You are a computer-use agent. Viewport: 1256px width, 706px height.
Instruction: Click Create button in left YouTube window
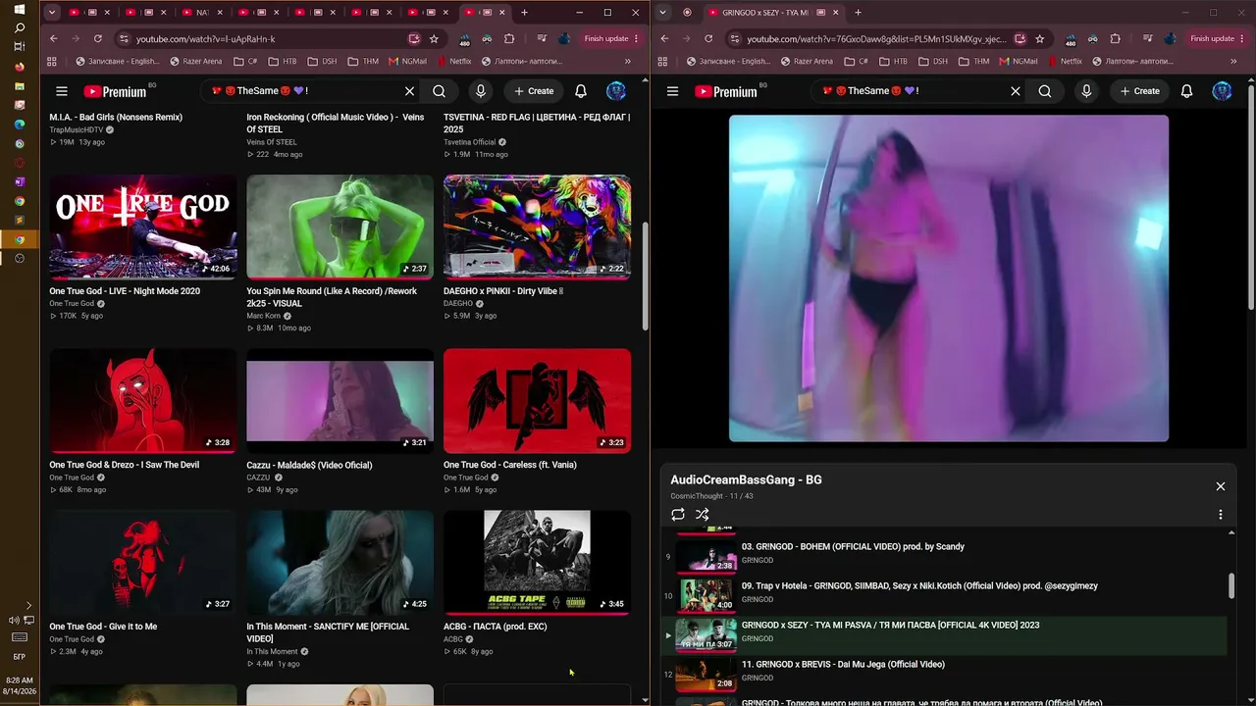[534, 91]
